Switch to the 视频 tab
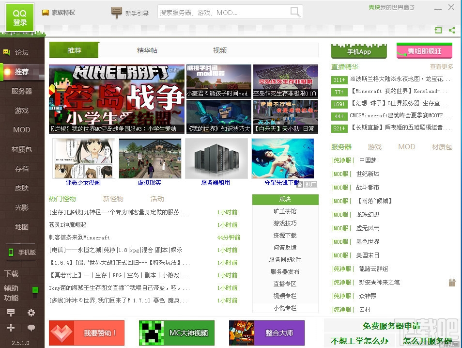 pyautogui.click(x=220, y=50)
